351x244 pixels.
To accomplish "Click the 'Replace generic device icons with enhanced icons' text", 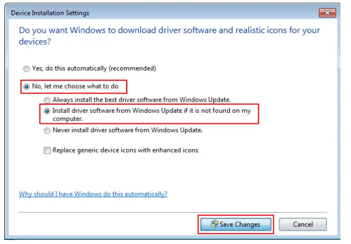I will coord(126,150).
